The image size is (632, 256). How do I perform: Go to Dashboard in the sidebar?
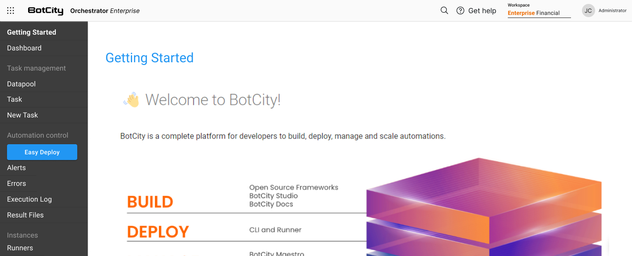click(x=24, y=48)
